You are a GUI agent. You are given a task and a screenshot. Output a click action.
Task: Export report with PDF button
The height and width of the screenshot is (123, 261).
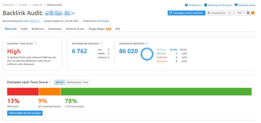(x=240, y=13)
